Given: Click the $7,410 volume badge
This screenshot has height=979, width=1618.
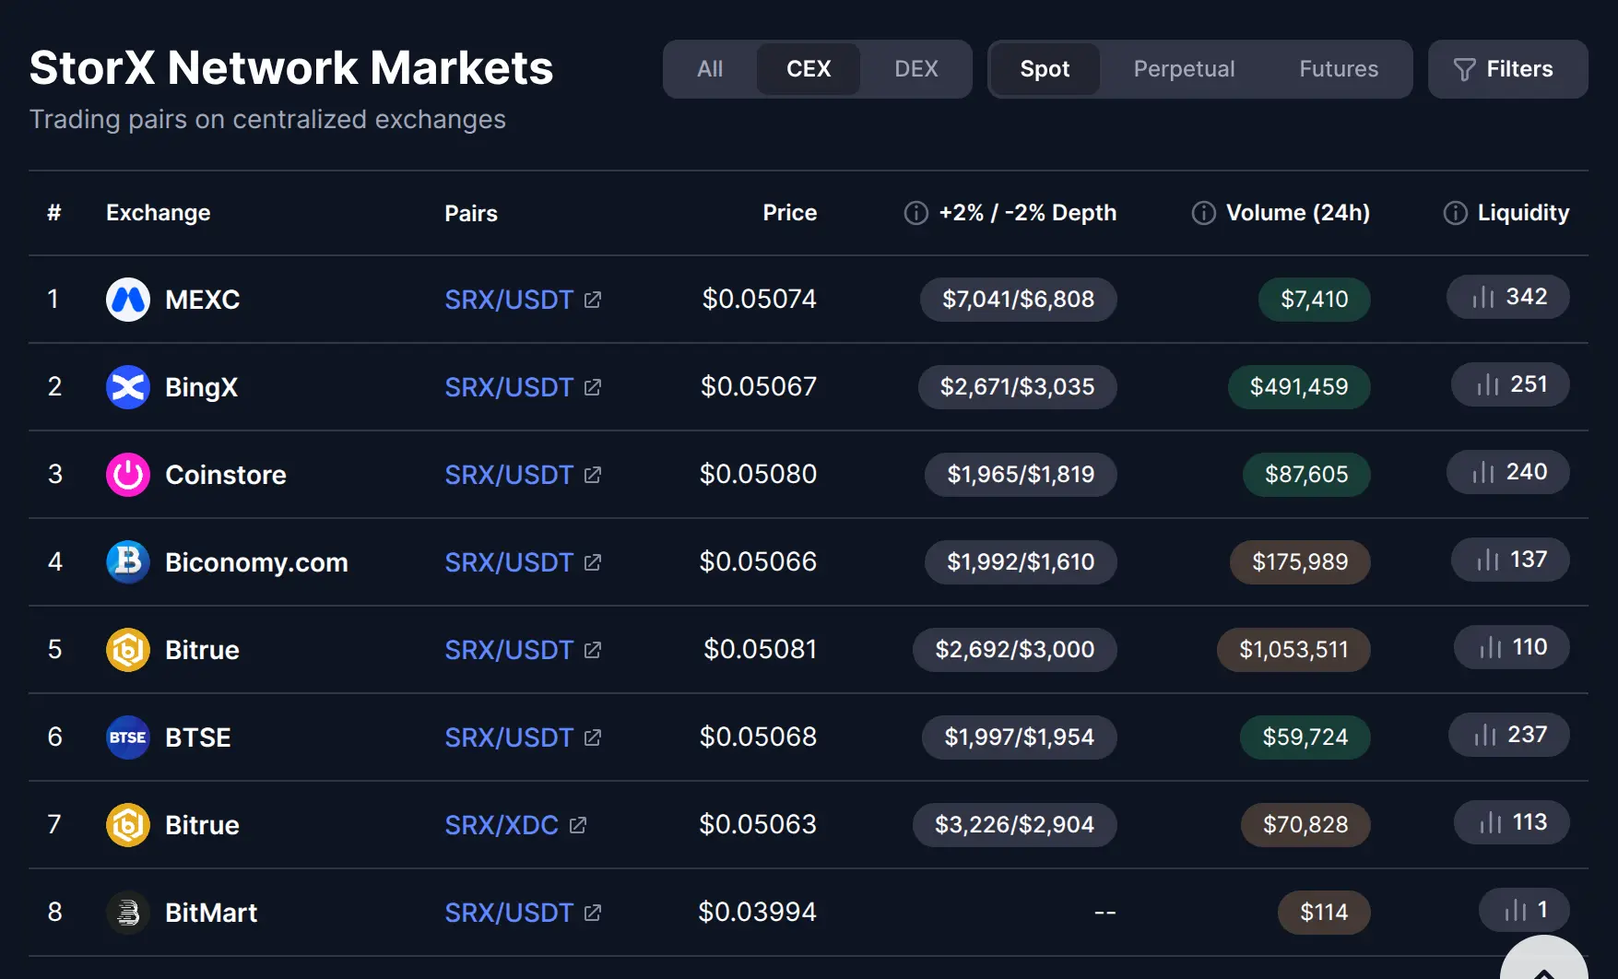Looking at the screenshot, I should tap(1315, 300).
